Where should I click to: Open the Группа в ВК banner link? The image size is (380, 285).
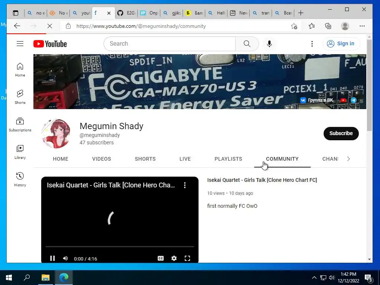[x=317, y=100]
